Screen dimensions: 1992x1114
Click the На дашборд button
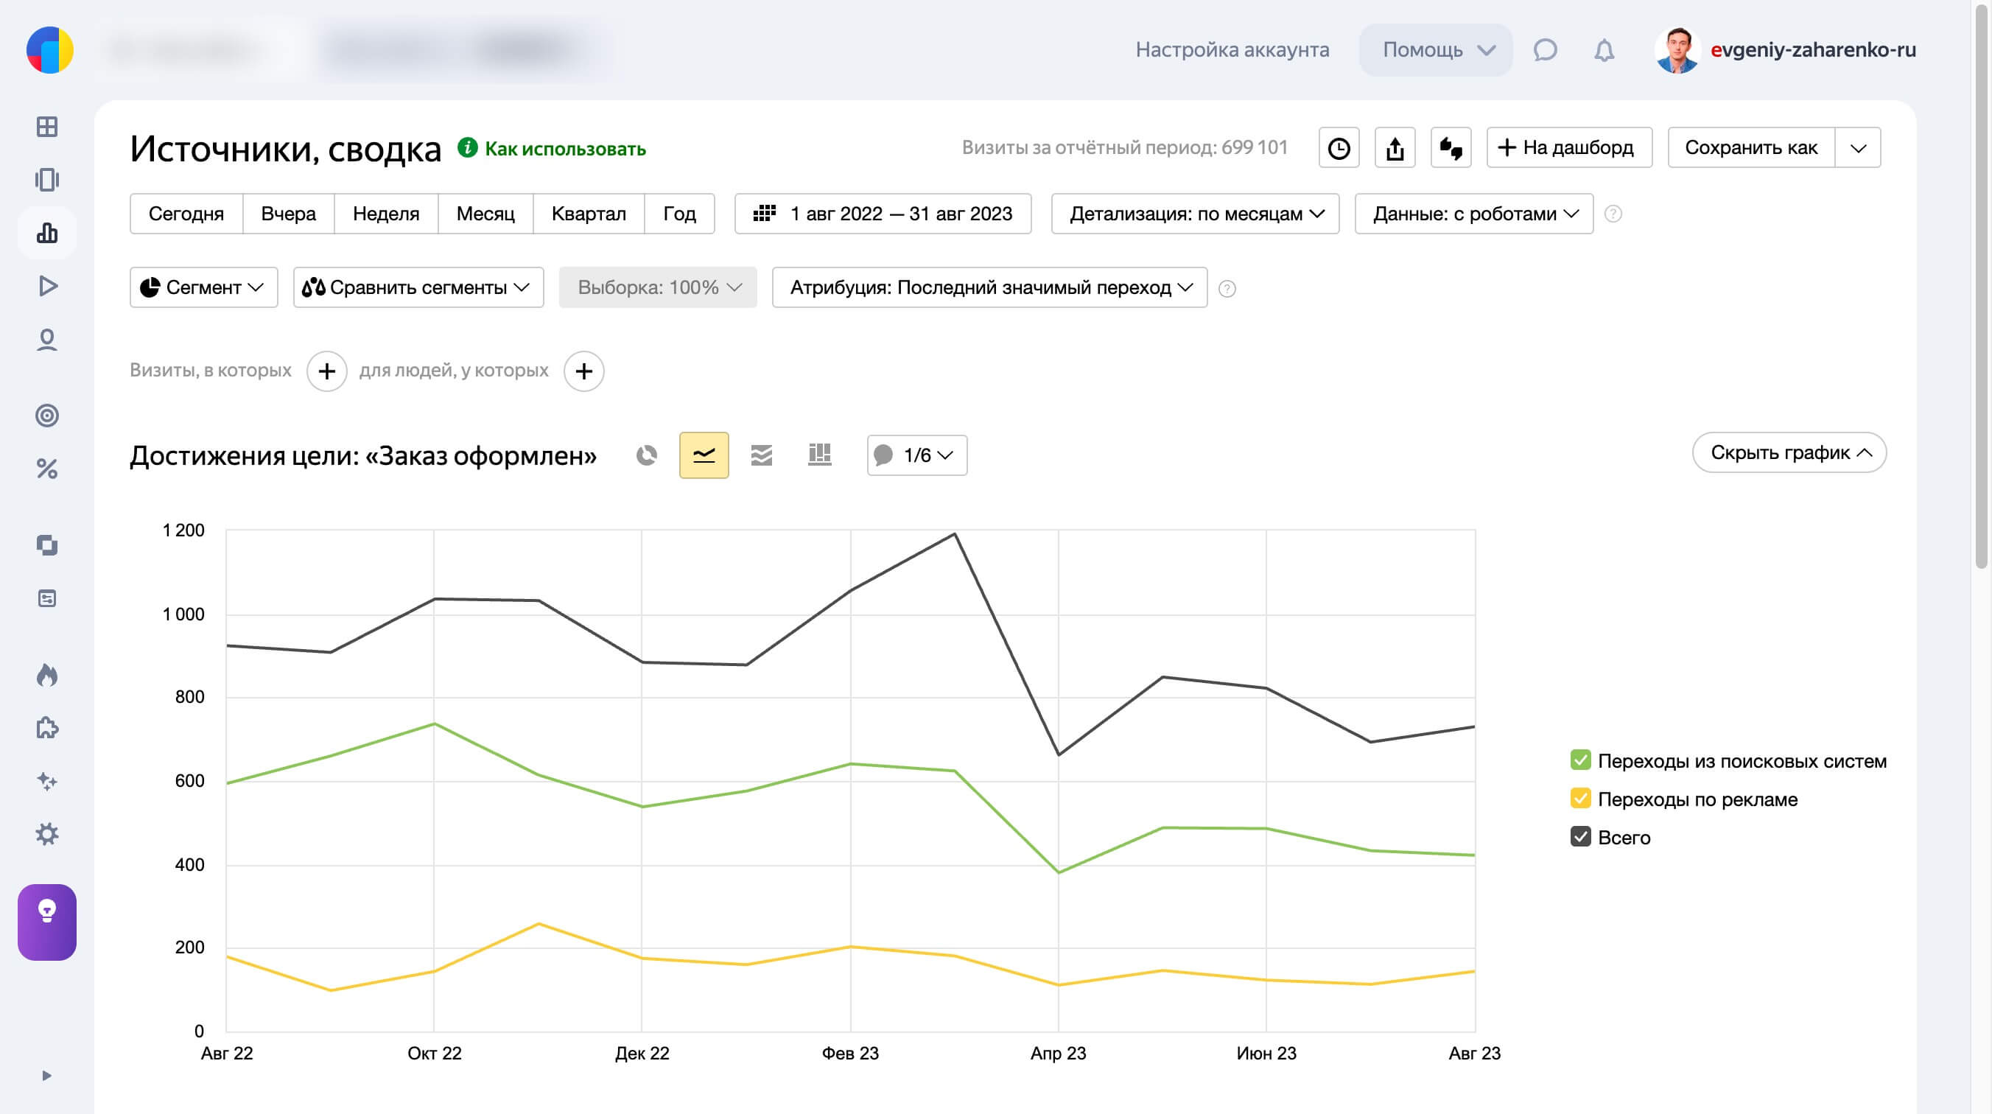click(1568, 148)
